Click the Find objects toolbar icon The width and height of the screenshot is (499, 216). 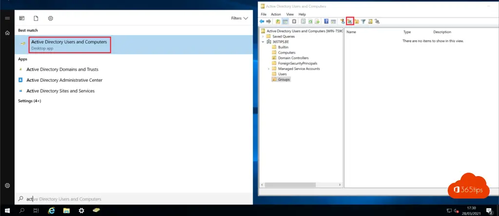(x=370, y=21)
